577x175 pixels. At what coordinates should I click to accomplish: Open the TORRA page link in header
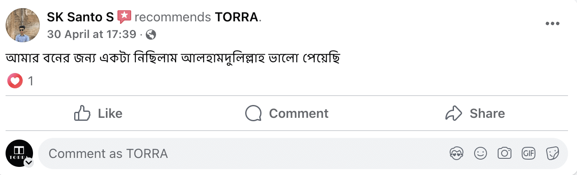click(x=237, y=17)
